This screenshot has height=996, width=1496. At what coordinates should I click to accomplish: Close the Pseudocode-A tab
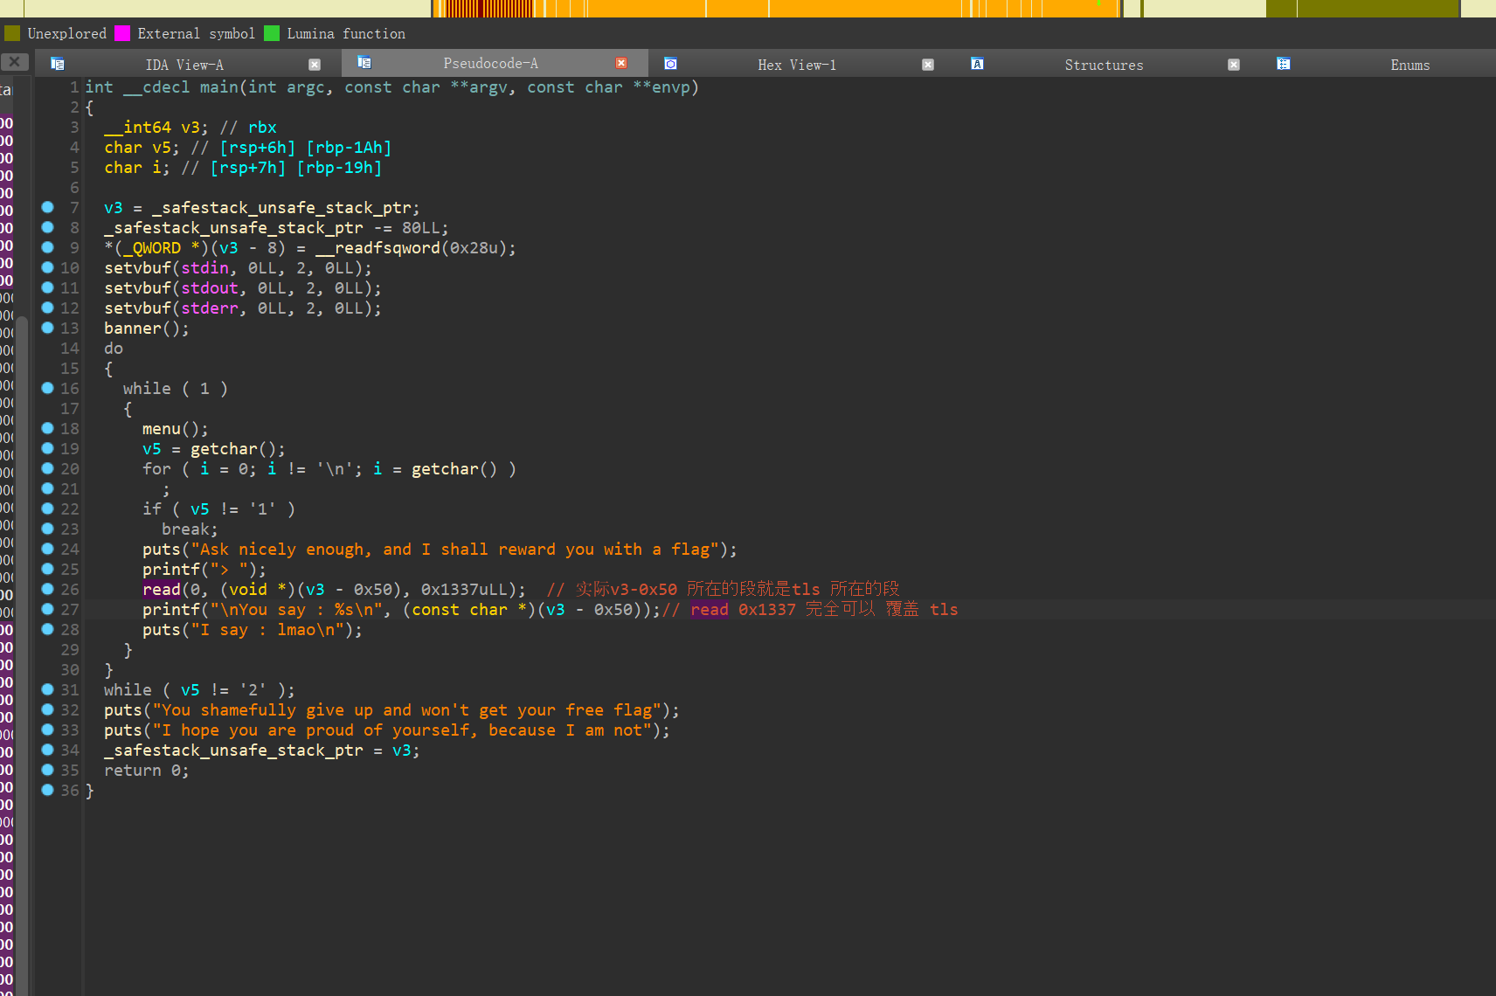tap(621, 63)
